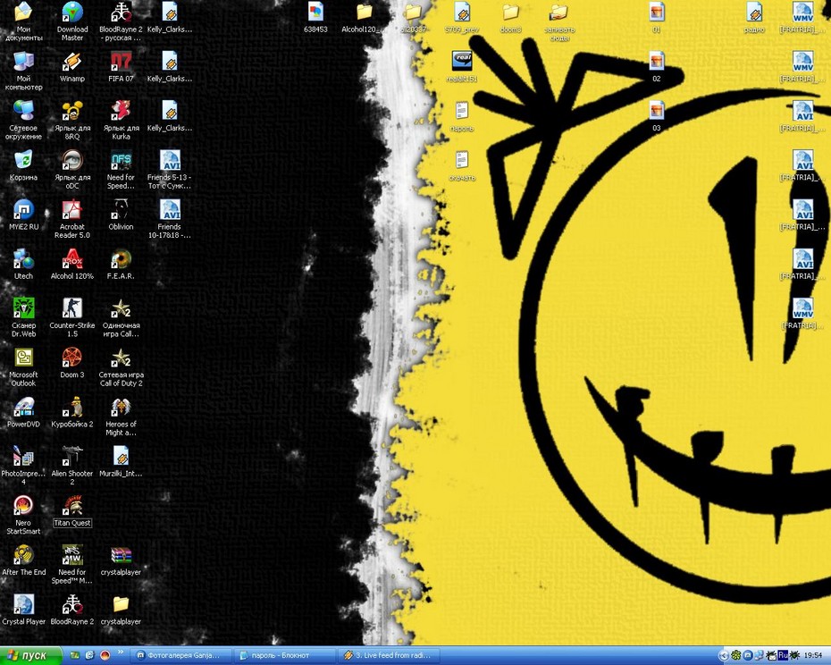Open the пуск Start button

(x=30, y=655)
